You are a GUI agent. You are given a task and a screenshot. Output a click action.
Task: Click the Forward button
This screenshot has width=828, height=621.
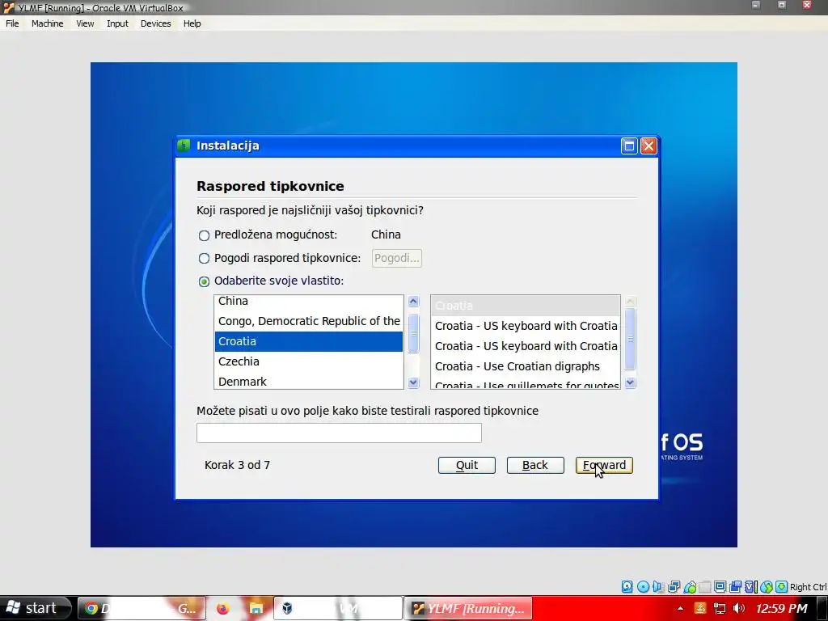point(604,465)
